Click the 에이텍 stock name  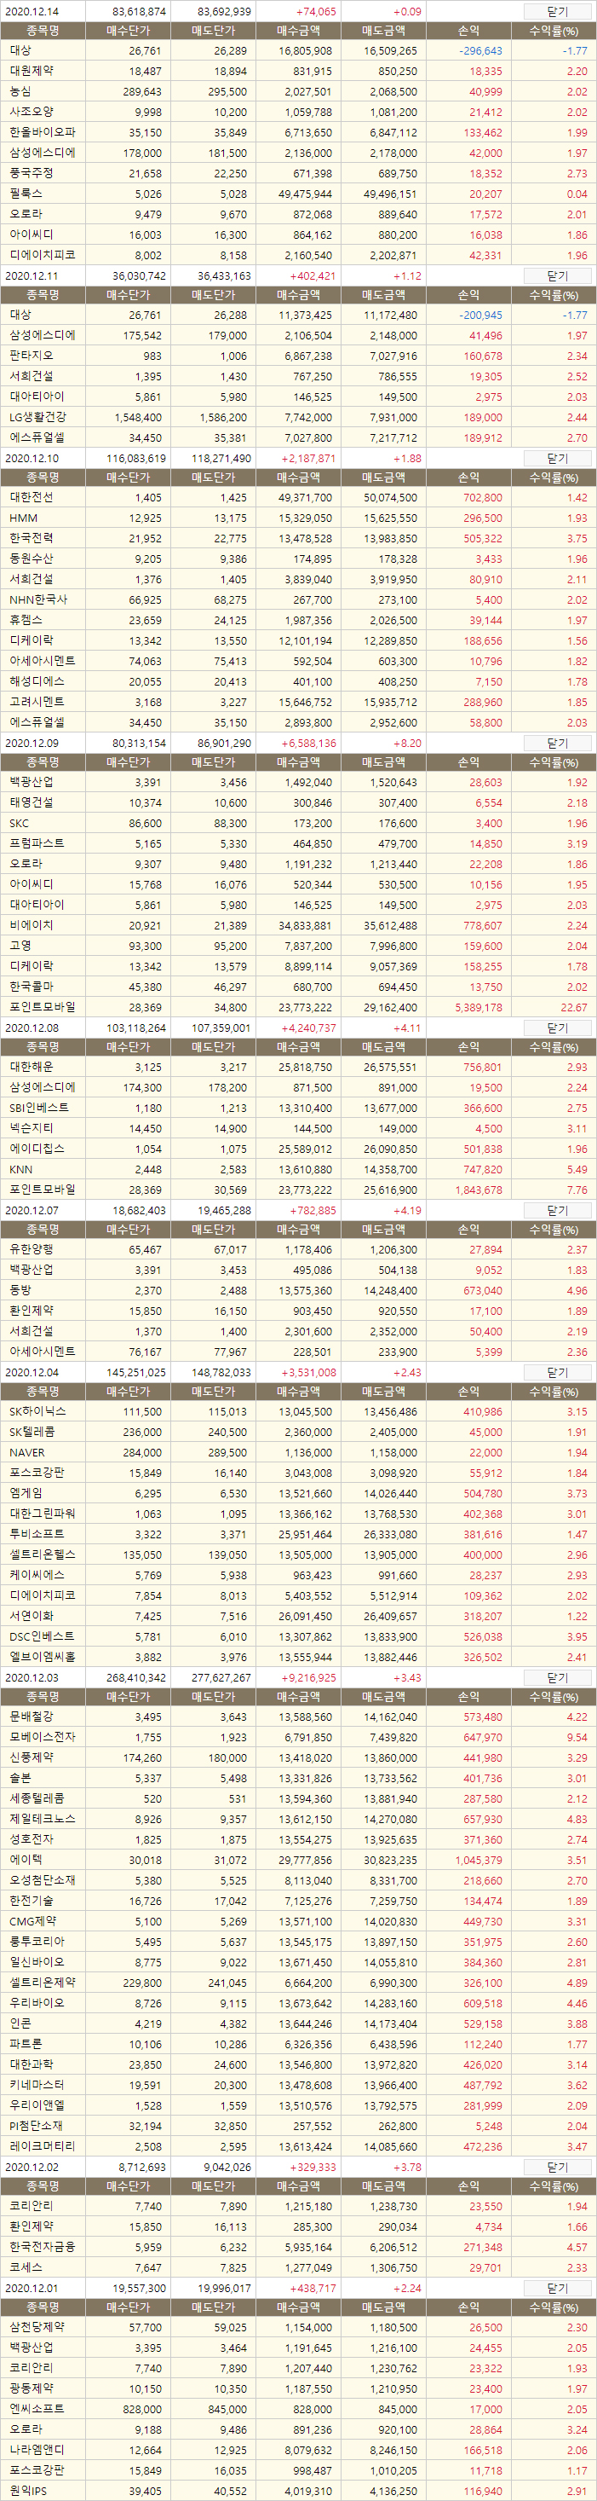(26, 1859)
